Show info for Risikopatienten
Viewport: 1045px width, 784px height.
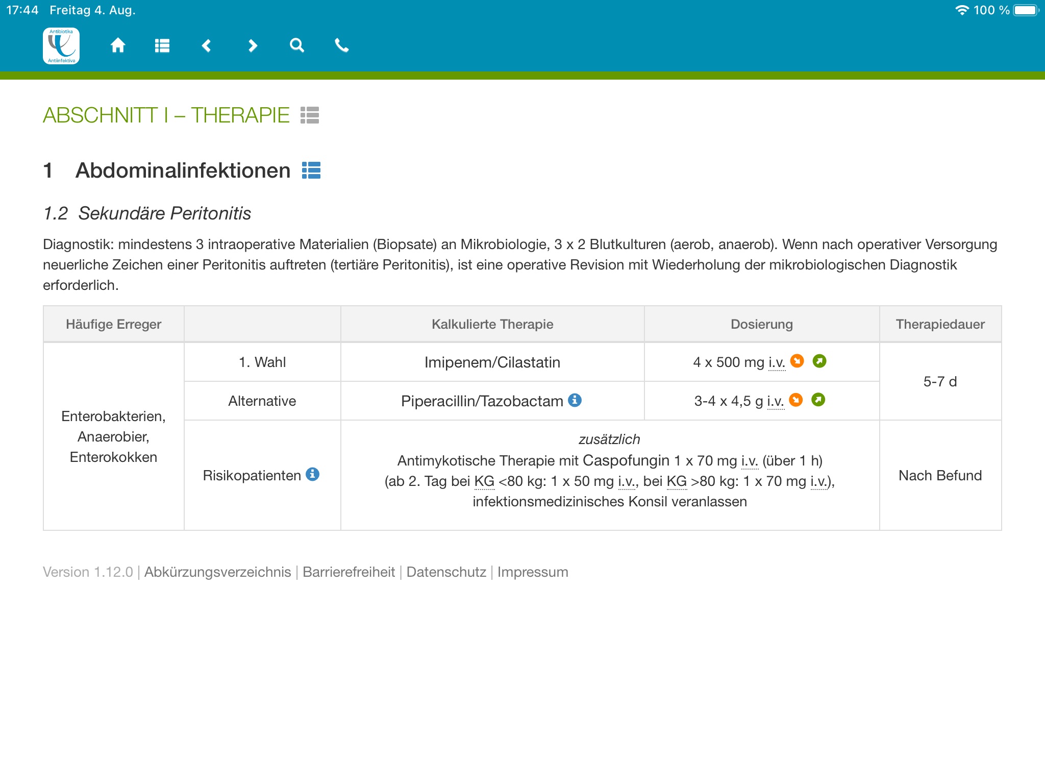pyautogui.click(x=313, y=474)
